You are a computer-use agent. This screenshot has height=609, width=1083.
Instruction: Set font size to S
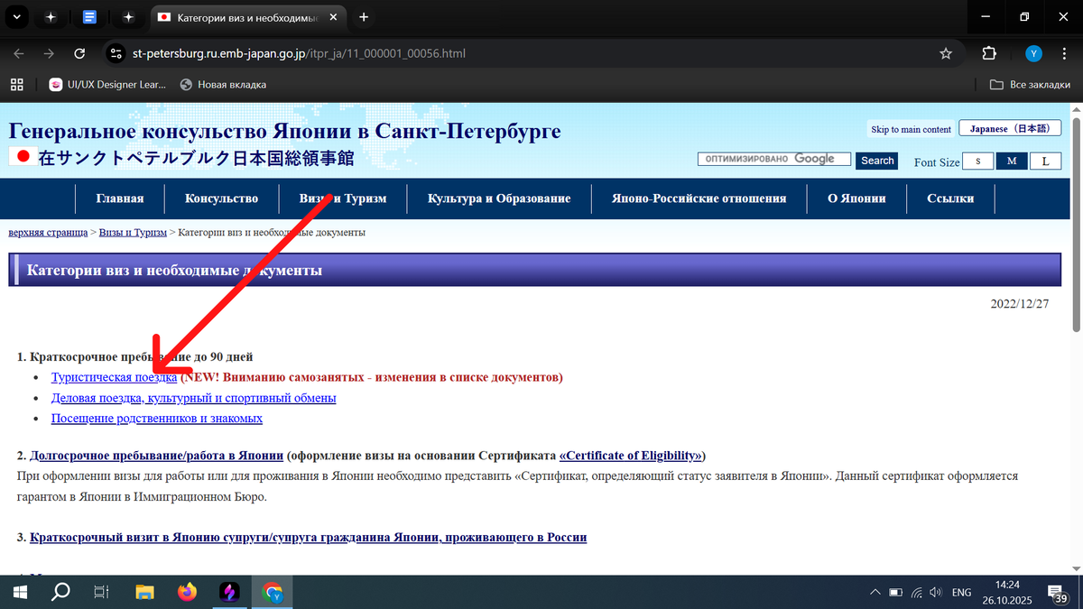coord(977,161)
